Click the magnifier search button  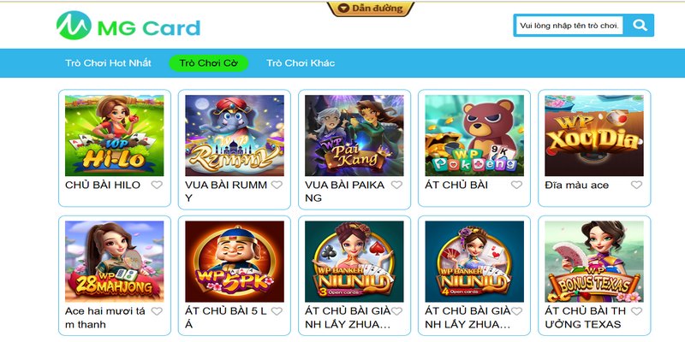(639, 26)
